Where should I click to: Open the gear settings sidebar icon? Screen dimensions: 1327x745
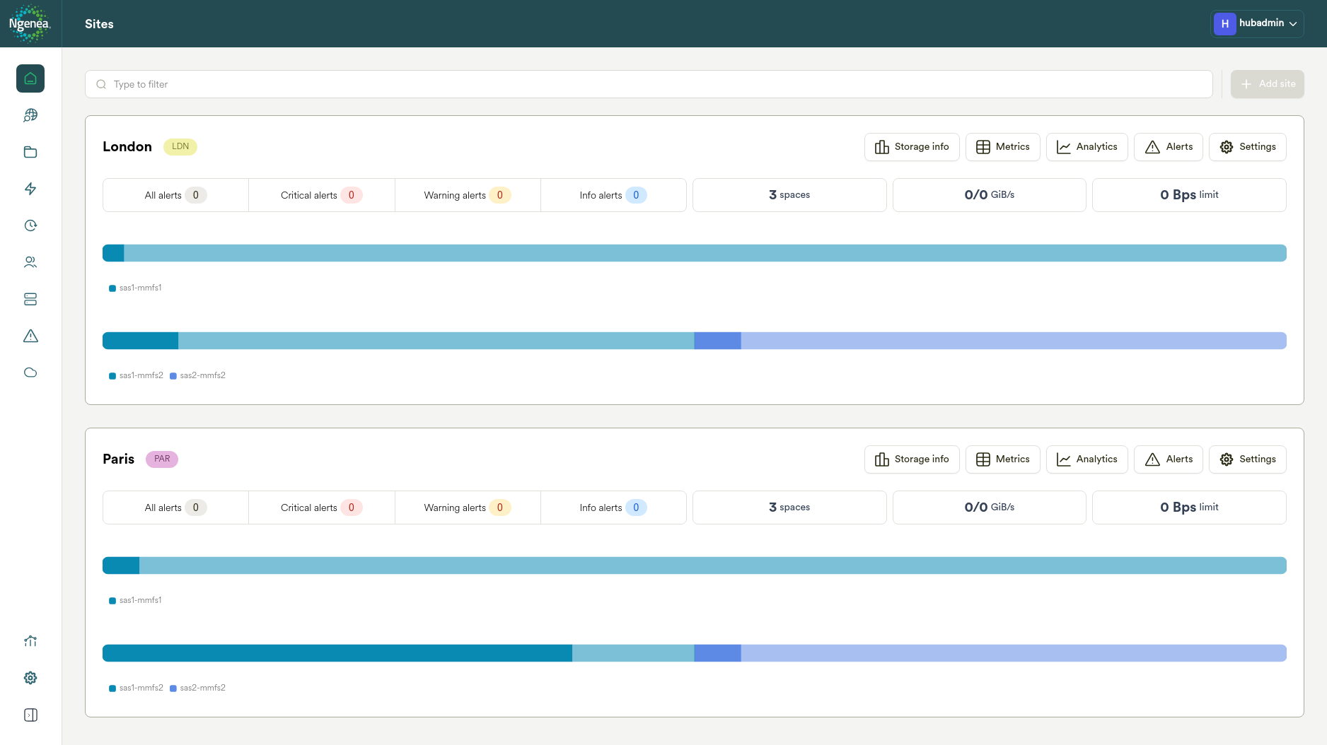(x=30, y=678)
